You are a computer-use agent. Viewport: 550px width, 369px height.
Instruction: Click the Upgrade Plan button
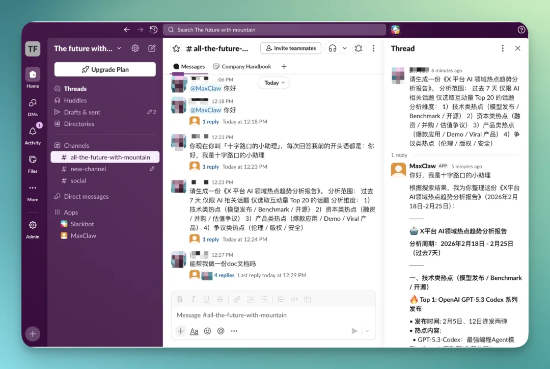click(104, 69)
